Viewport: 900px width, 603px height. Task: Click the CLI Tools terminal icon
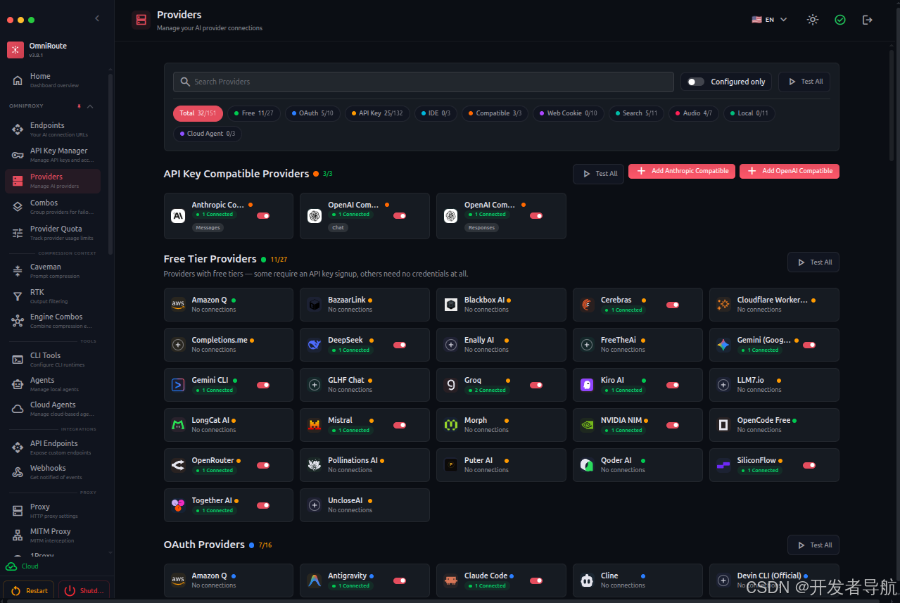[18, 360]
